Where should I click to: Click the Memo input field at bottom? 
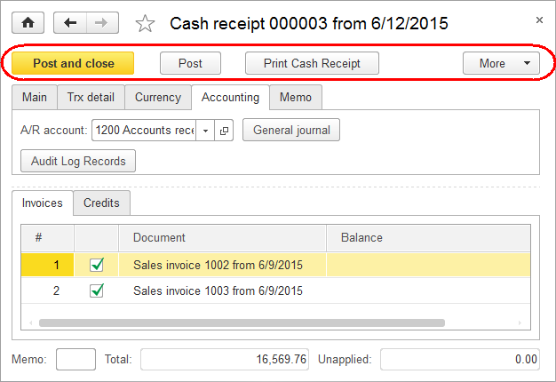coord(75,359)
